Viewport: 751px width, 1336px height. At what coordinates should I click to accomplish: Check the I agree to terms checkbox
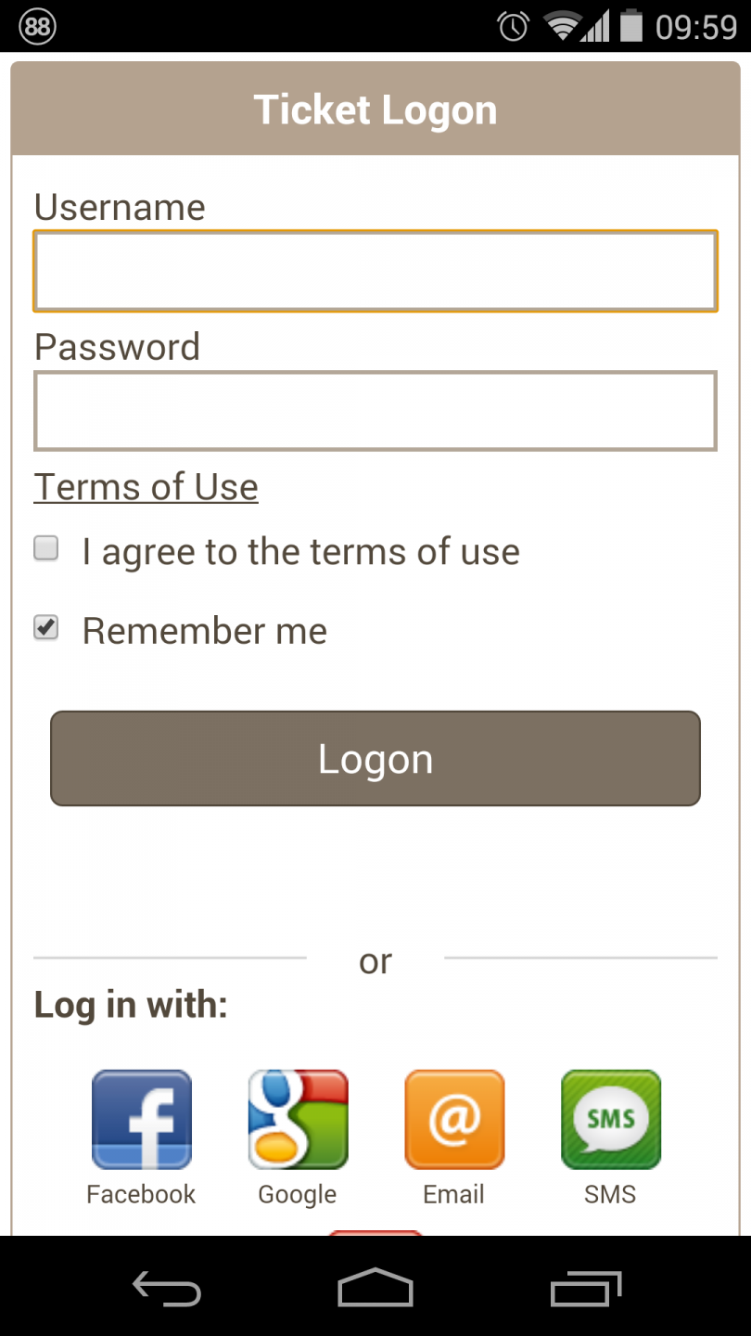pos(46,548)
